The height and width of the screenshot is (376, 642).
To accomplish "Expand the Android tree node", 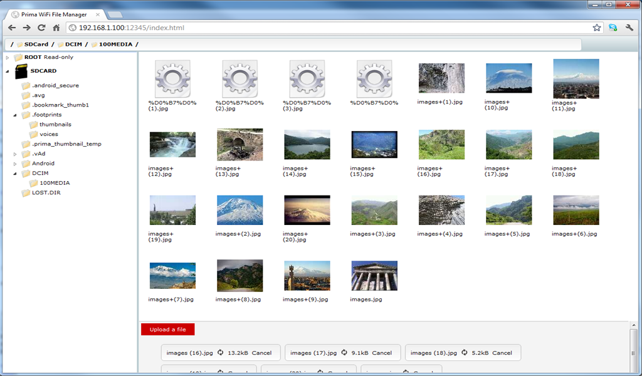I will click(x=14, y=163).
